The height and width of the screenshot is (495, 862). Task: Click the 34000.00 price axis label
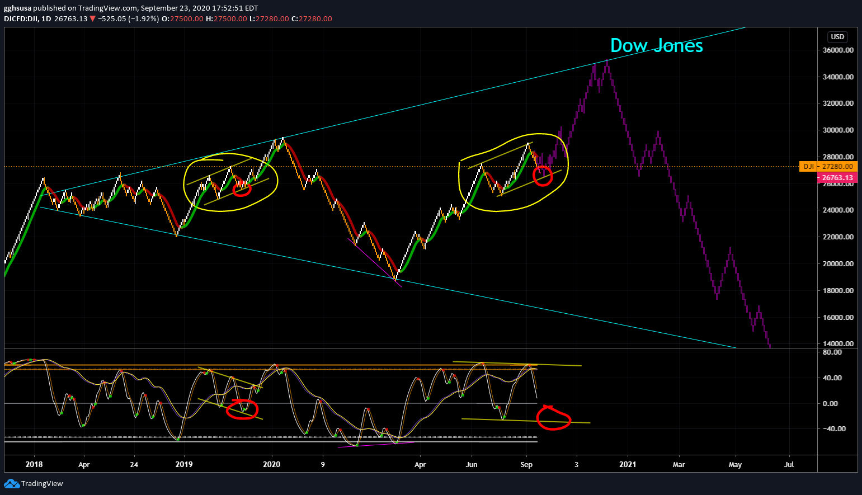click(x=837, y=77)
